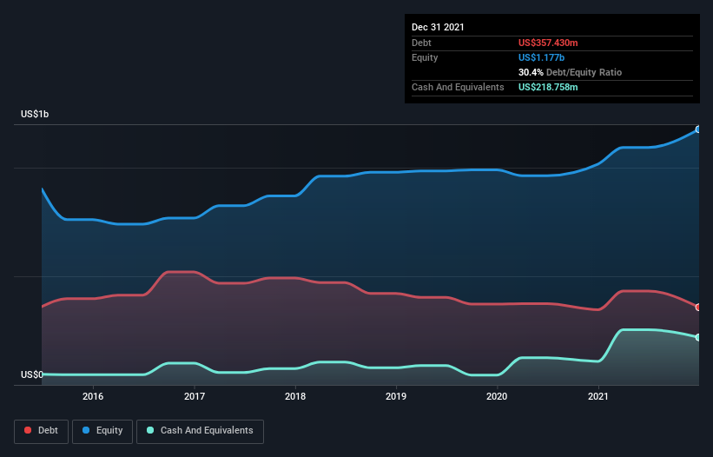Click the US$218.758m cash value
The image size is (713, 457).
coord(548,87)
